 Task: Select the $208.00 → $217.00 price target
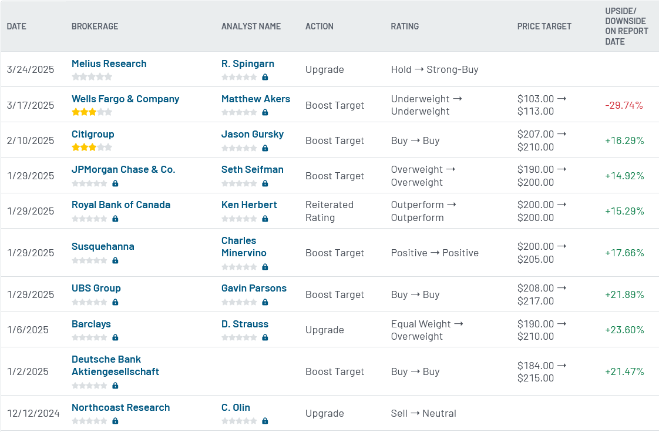(542, 294)
